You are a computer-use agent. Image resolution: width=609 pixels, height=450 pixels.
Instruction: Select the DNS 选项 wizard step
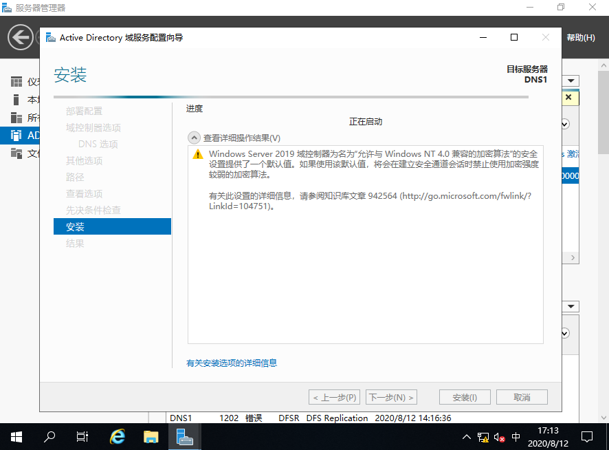98,144
